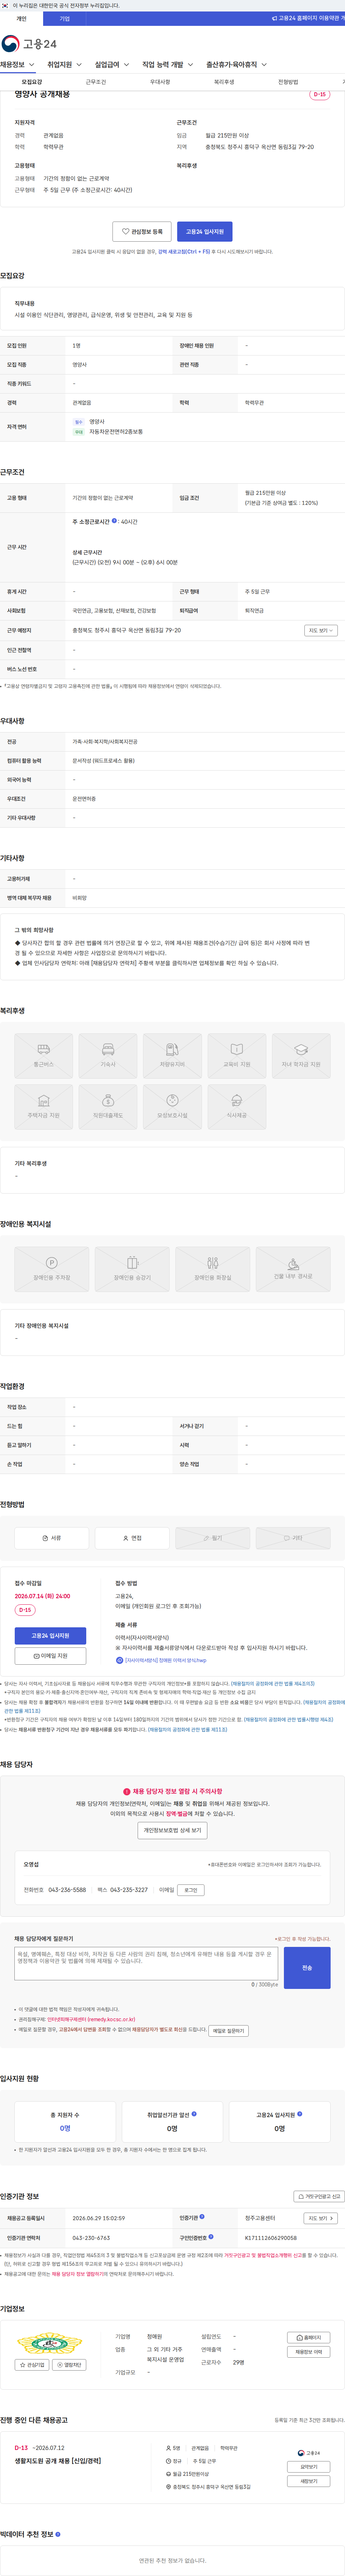
Task: Click the 고용24 홈페이지 이용약관 announcement
Action: [x=308, y=18]
